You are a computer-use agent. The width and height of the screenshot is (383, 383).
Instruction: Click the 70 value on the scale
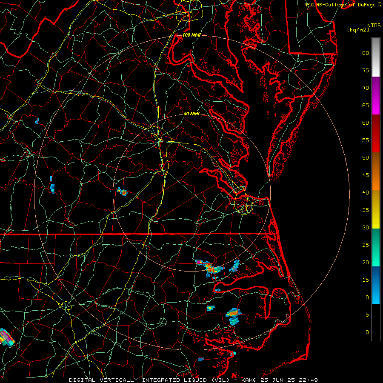366,88
